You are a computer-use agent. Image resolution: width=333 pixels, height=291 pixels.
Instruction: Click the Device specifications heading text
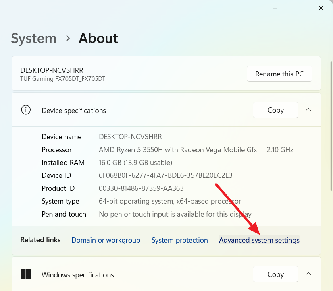(74, 111)
